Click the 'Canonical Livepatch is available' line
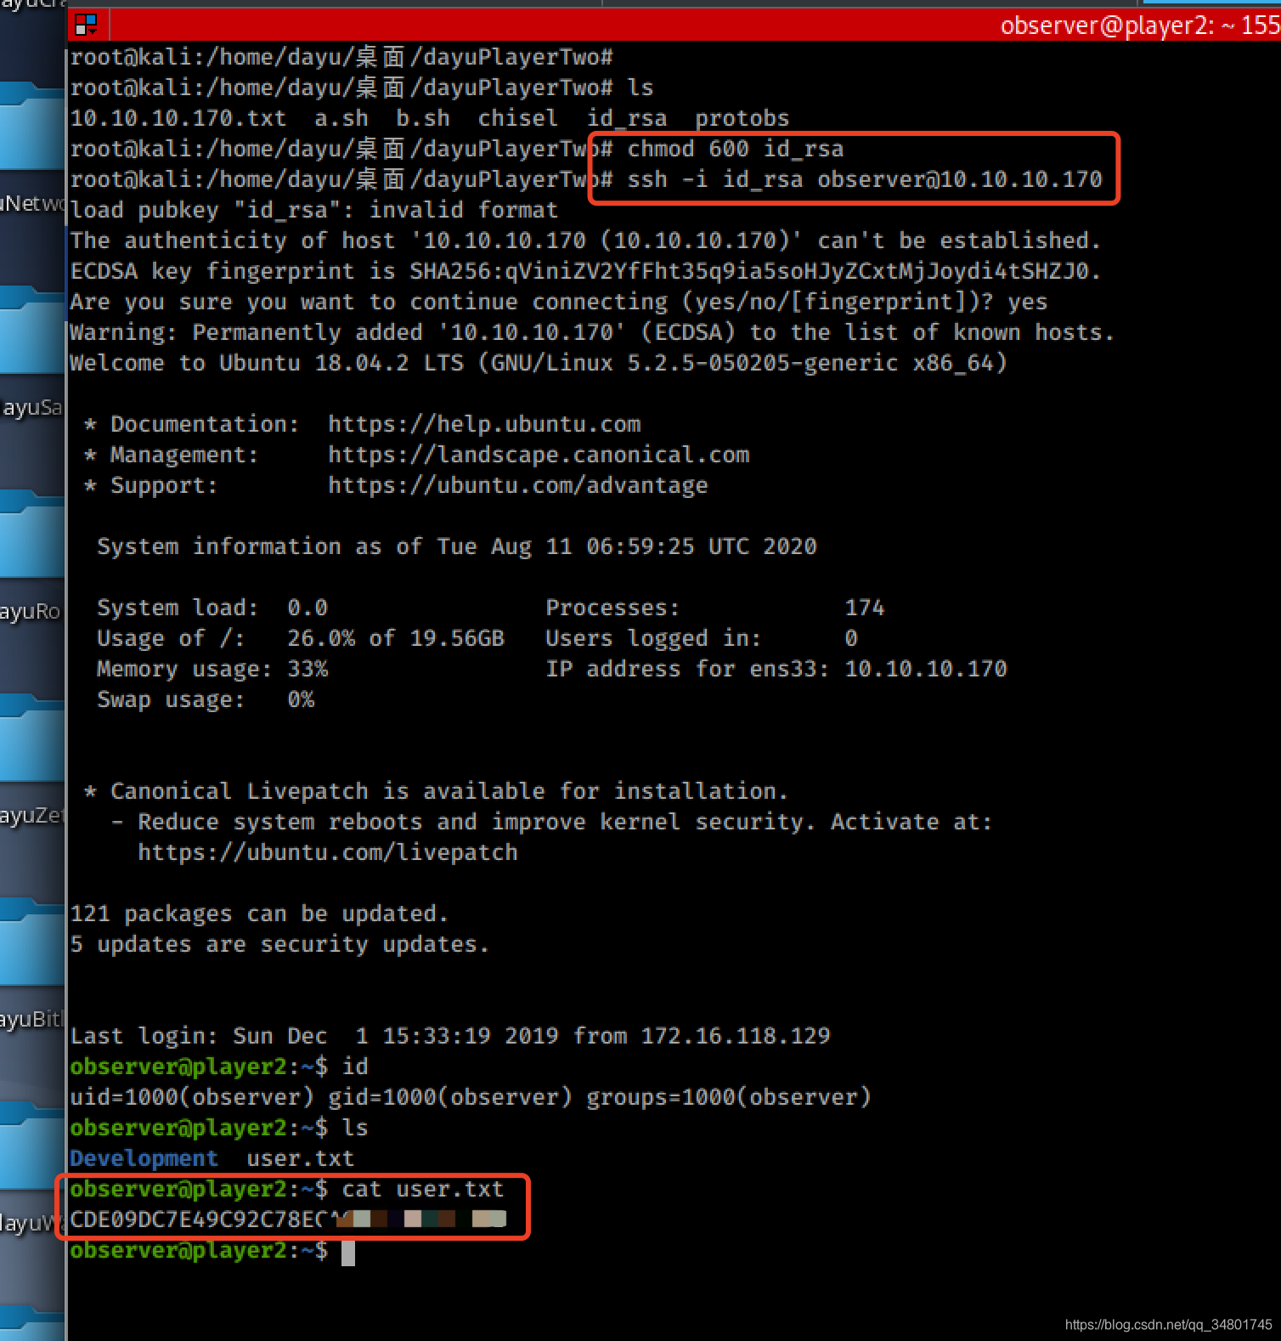This screenshot has width=1281, height=1341. (x=437, y=791)
